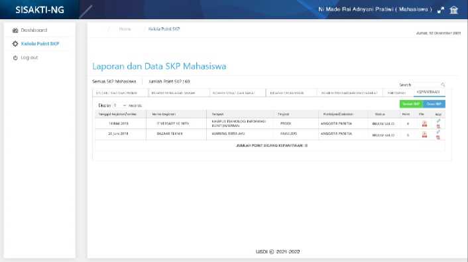Click the Dashboard icon in the sidebar
Screen dimensions: 468x262
(x=15, y=30)
